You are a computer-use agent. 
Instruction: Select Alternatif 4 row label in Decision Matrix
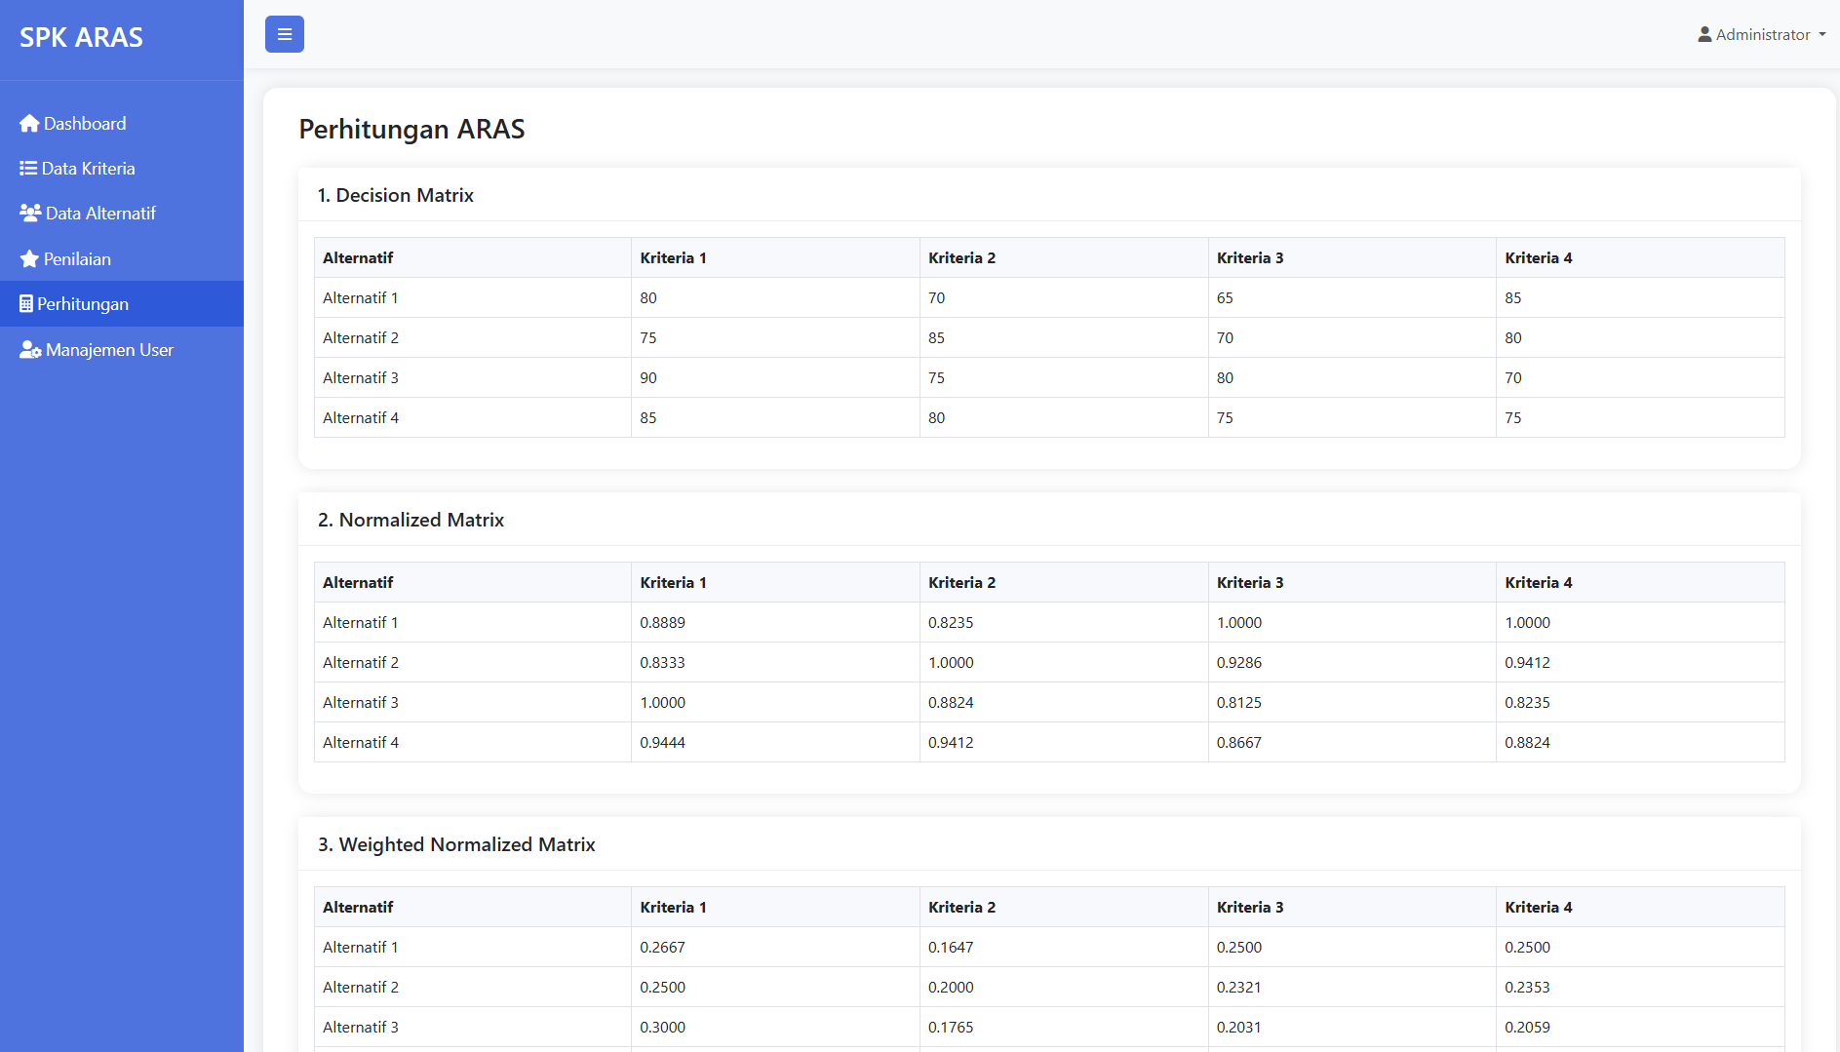(x=361, y=418)
